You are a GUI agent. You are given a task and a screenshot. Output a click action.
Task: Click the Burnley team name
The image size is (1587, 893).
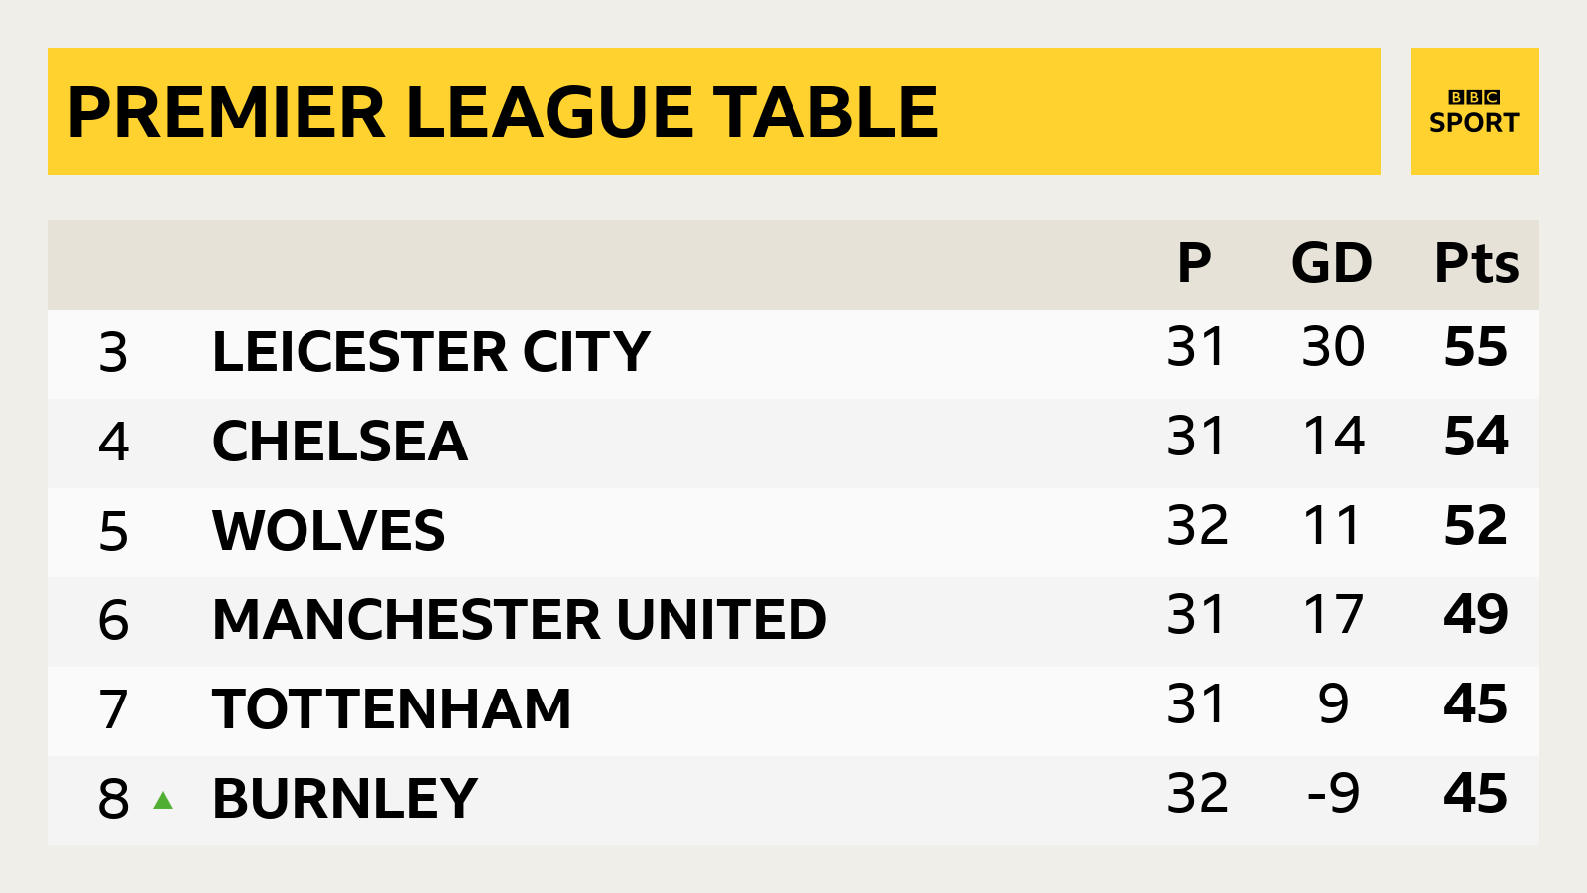(x=345, y=799)
